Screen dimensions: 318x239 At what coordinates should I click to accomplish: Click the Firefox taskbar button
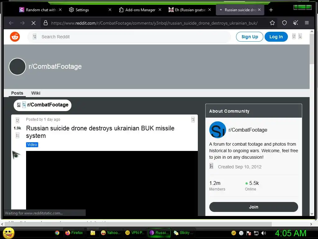tap(74, 233)
